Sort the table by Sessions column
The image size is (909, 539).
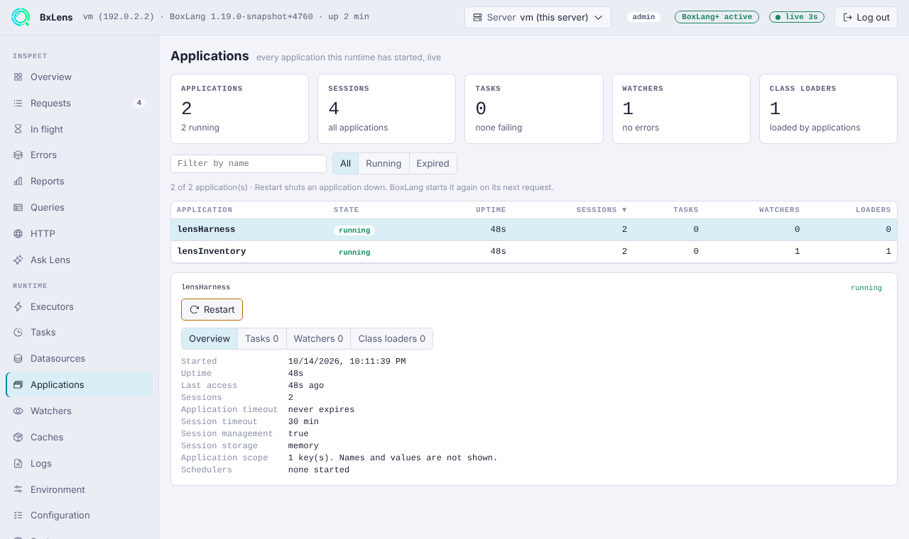coord(602,210)
